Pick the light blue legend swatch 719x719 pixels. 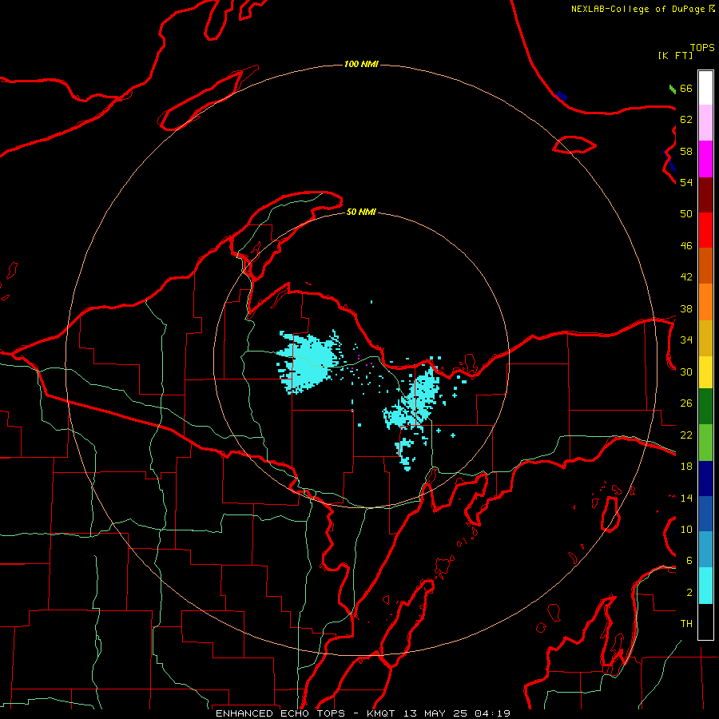click(705, 549)
